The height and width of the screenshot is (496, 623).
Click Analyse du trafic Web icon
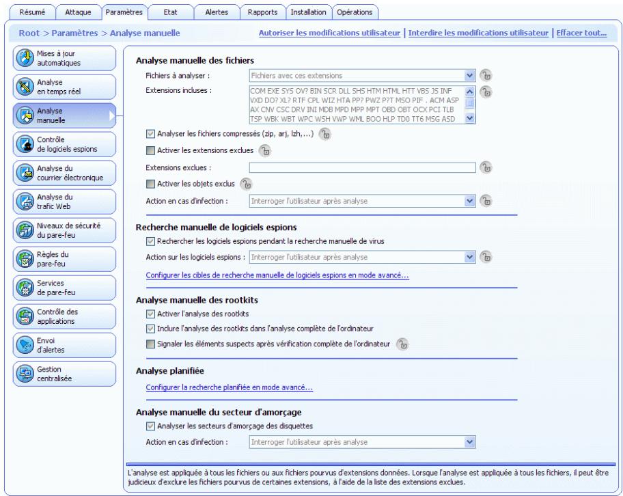pos(25,202)
